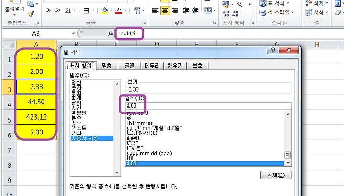Apply yellow fill color bucket
Screen dimensions: 344x196
pos(105,10)
